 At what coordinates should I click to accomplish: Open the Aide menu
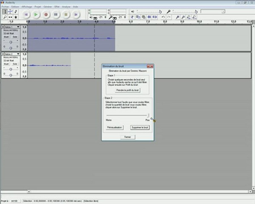pos(75,7)
